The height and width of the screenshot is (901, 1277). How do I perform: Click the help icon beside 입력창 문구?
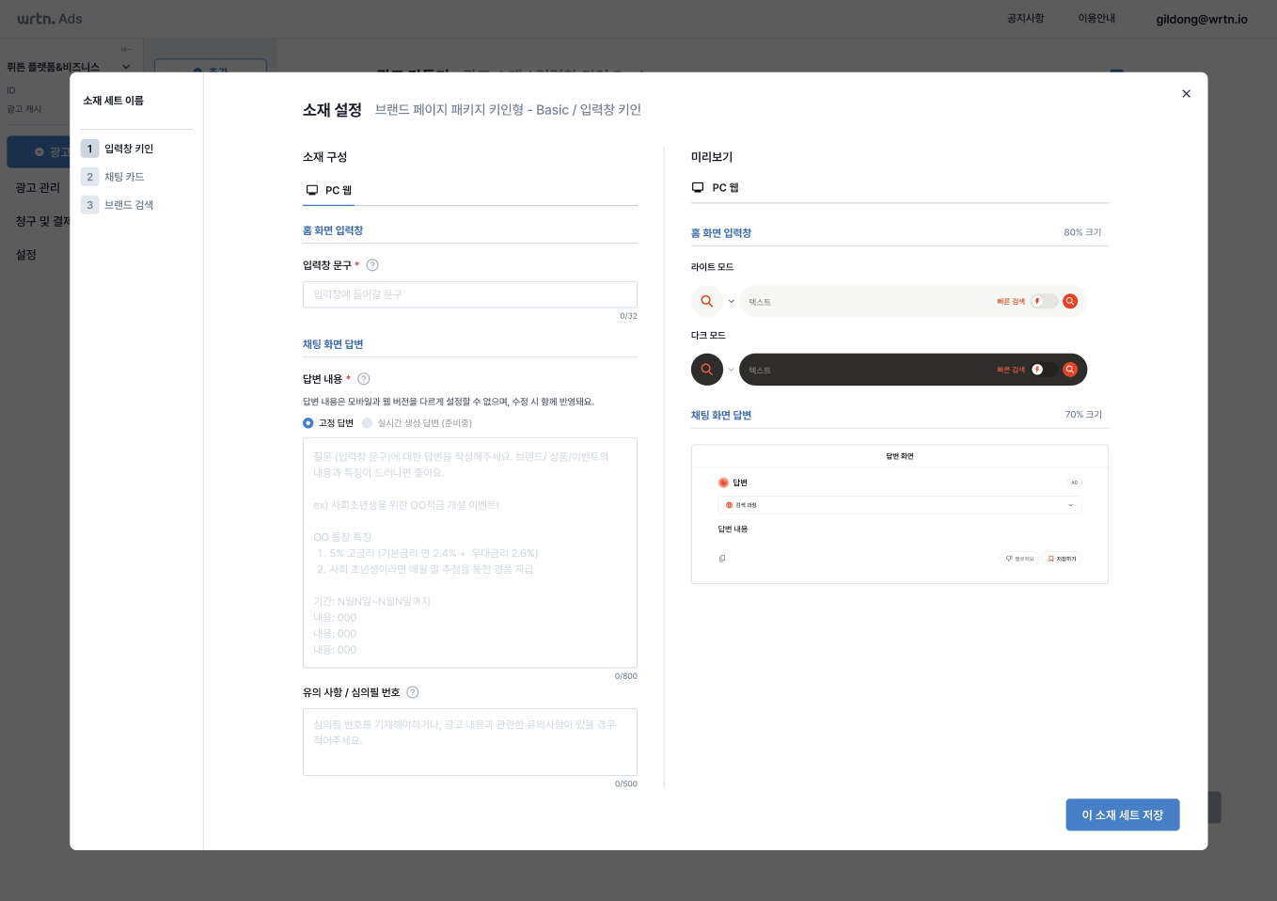click(x=372, y=265)
